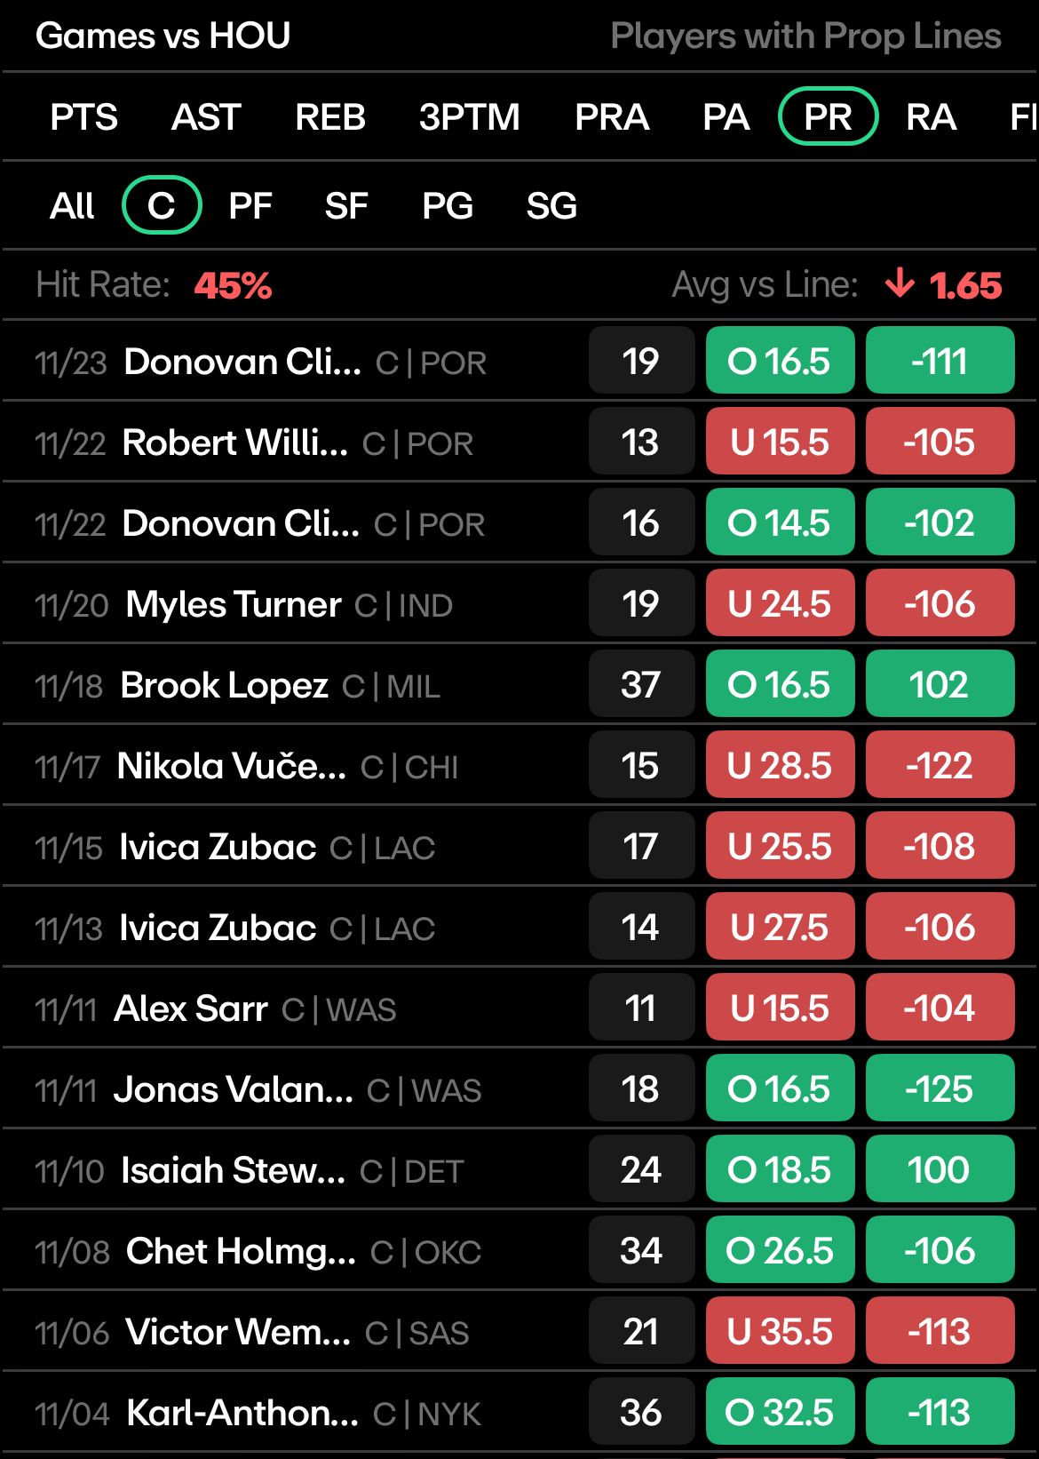Viewport: 1039px width, 1459px height.
Task: Filter by SG position
Action: point(551,206)
